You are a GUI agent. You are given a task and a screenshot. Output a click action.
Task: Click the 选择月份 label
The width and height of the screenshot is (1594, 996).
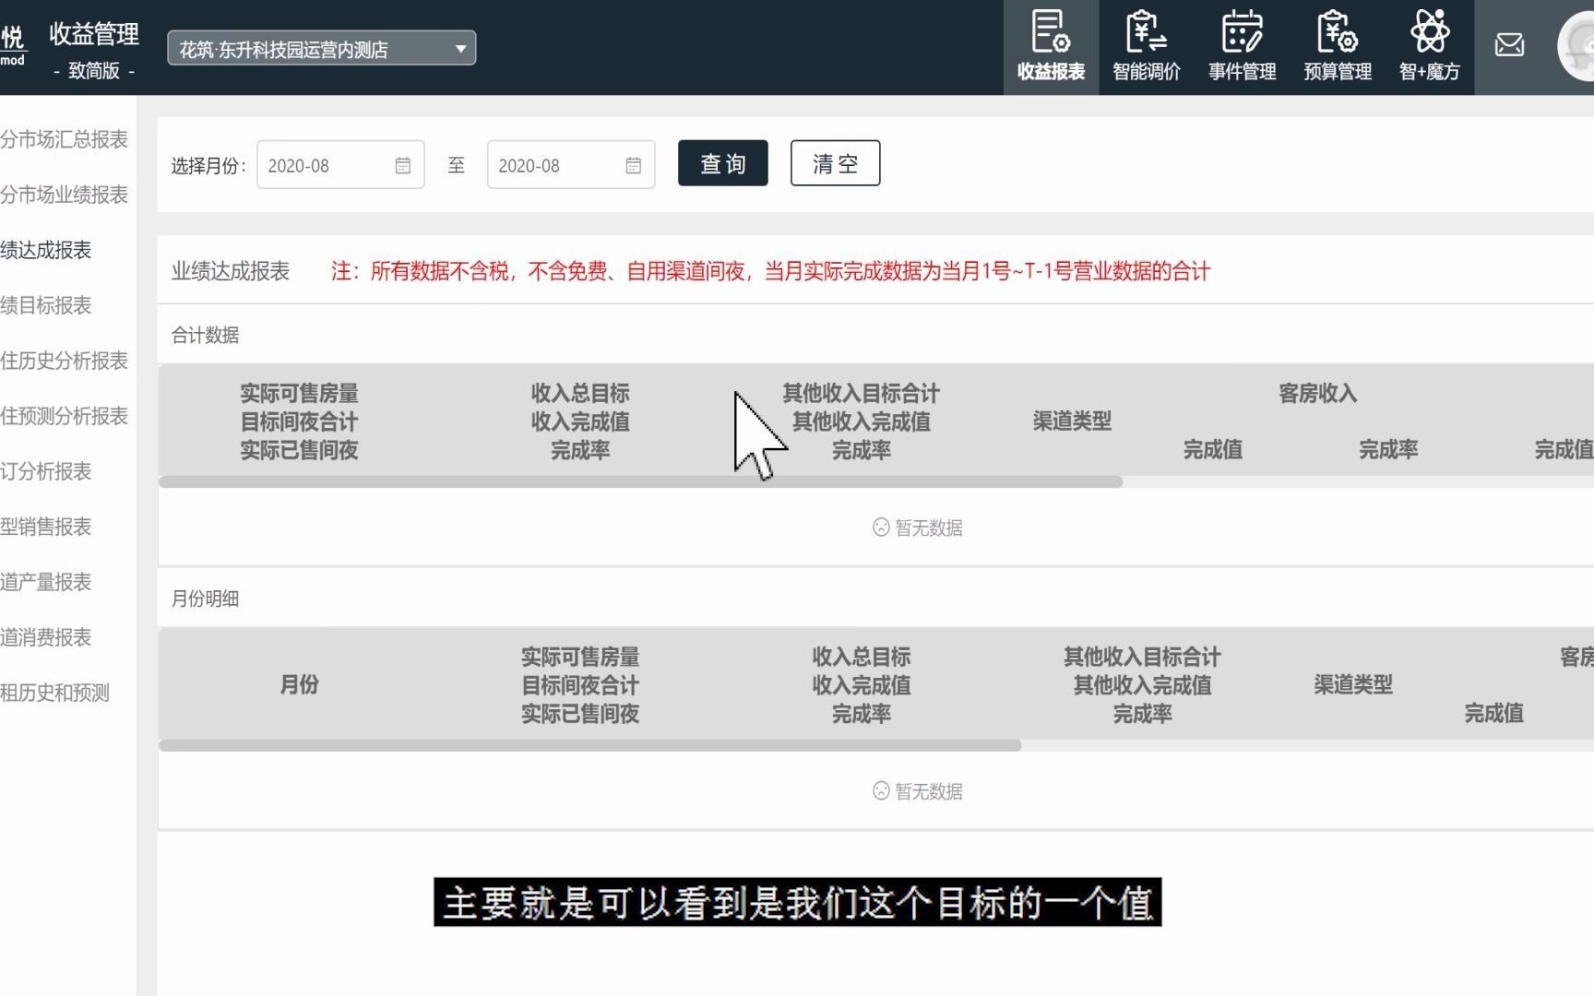click(x=208, y=166)
